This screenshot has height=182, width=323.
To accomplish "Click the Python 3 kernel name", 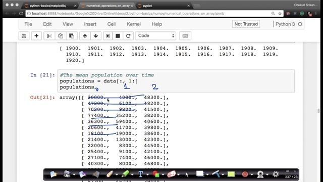I will [x=285, y=24].
